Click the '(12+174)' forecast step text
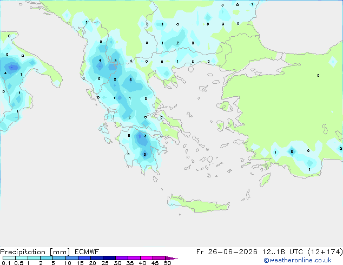 point(325,252)
